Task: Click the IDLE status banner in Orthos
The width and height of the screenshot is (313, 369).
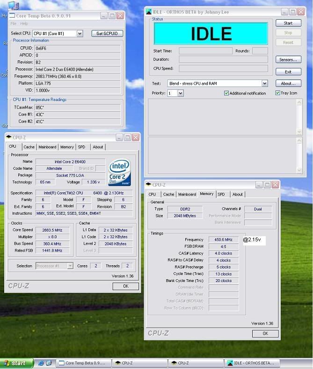Action: click(x=211, y=33)
